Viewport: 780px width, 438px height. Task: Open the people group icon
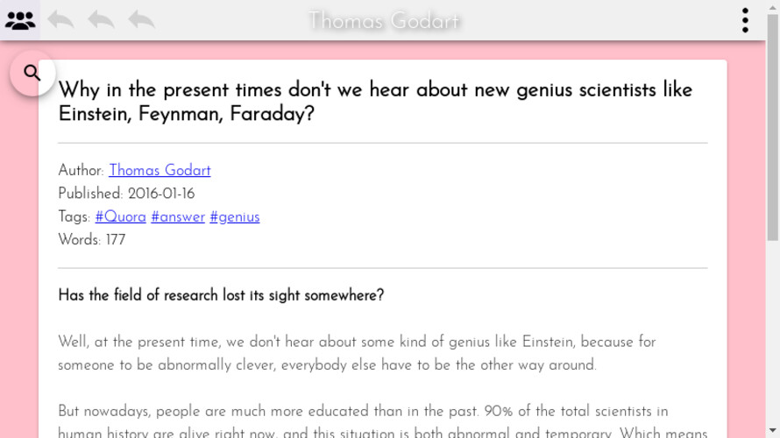coord(20,20)
